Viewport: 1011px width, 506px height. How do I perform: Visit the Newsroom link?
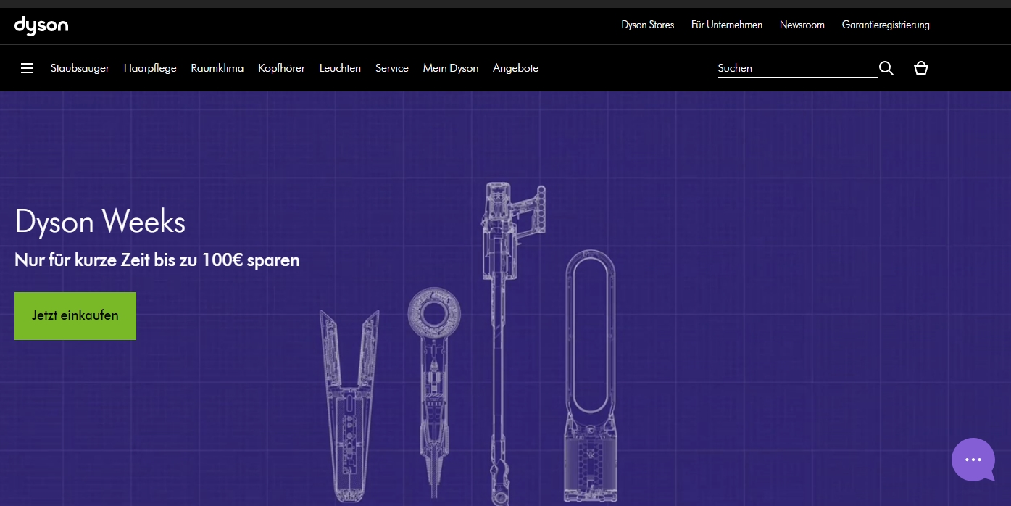coord(802,25)
